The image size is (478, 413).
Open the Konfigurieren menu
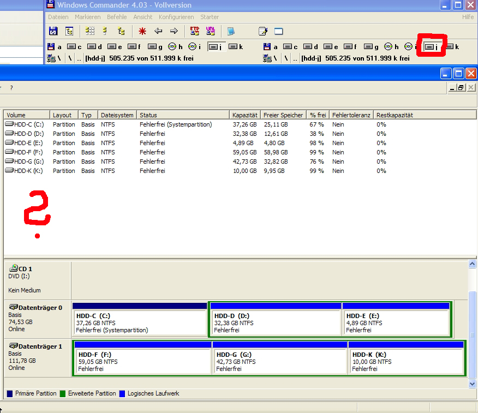tap(177, 17)
